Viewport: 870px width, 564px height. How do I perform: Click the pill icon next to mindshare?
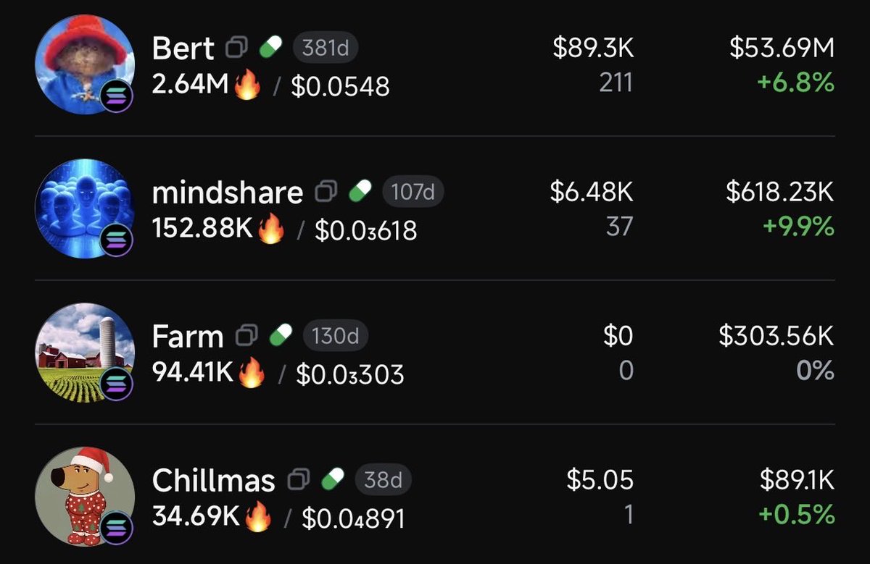pos(360,192)
